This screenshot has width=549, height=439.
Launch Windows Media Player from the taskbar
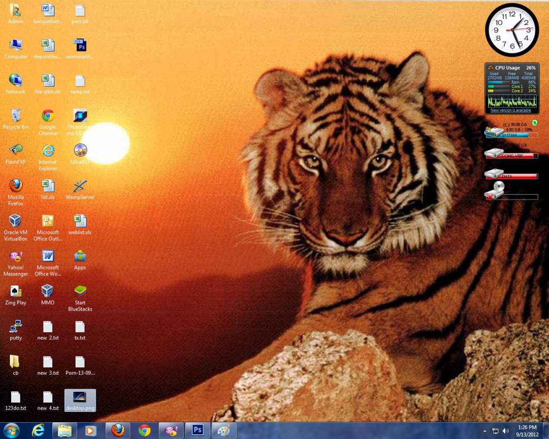pyautogui.click(x=91, y=430)
